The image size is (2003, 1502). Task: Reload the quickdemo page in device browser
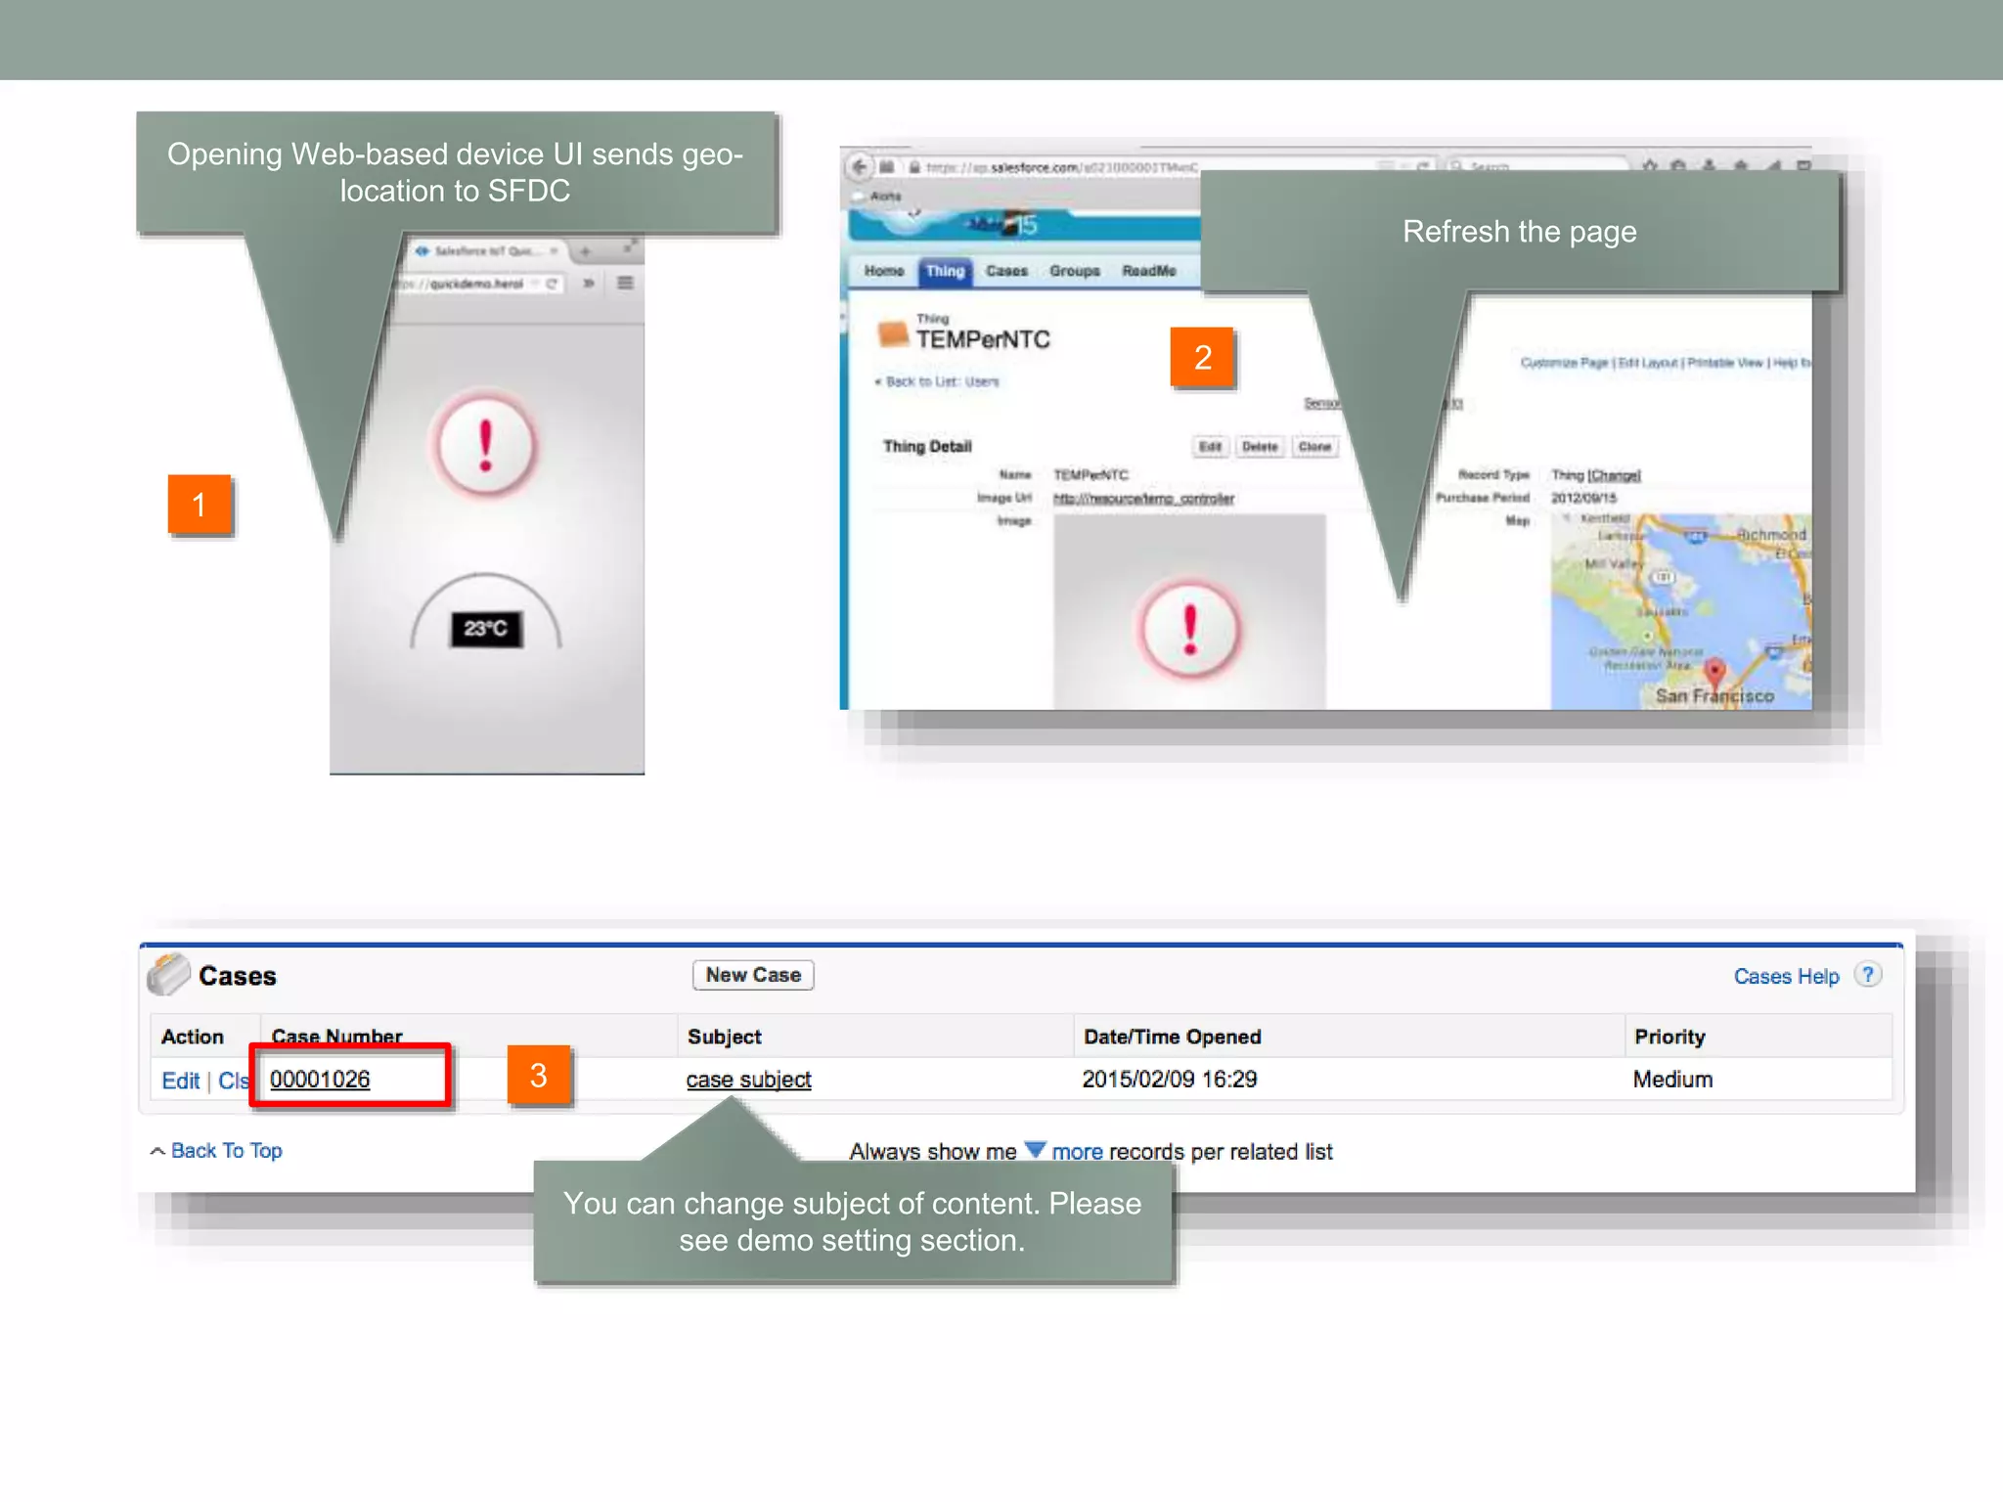[553, 284]
